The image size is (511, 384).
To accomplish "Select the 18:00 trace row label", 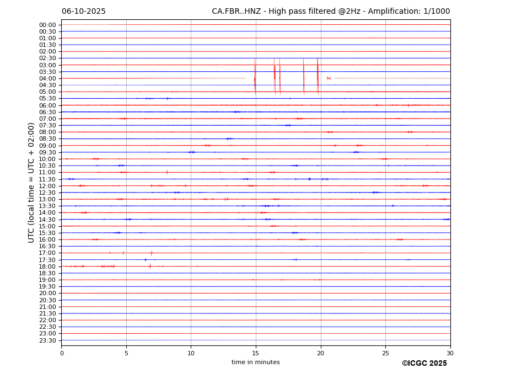I will (47, 266).
